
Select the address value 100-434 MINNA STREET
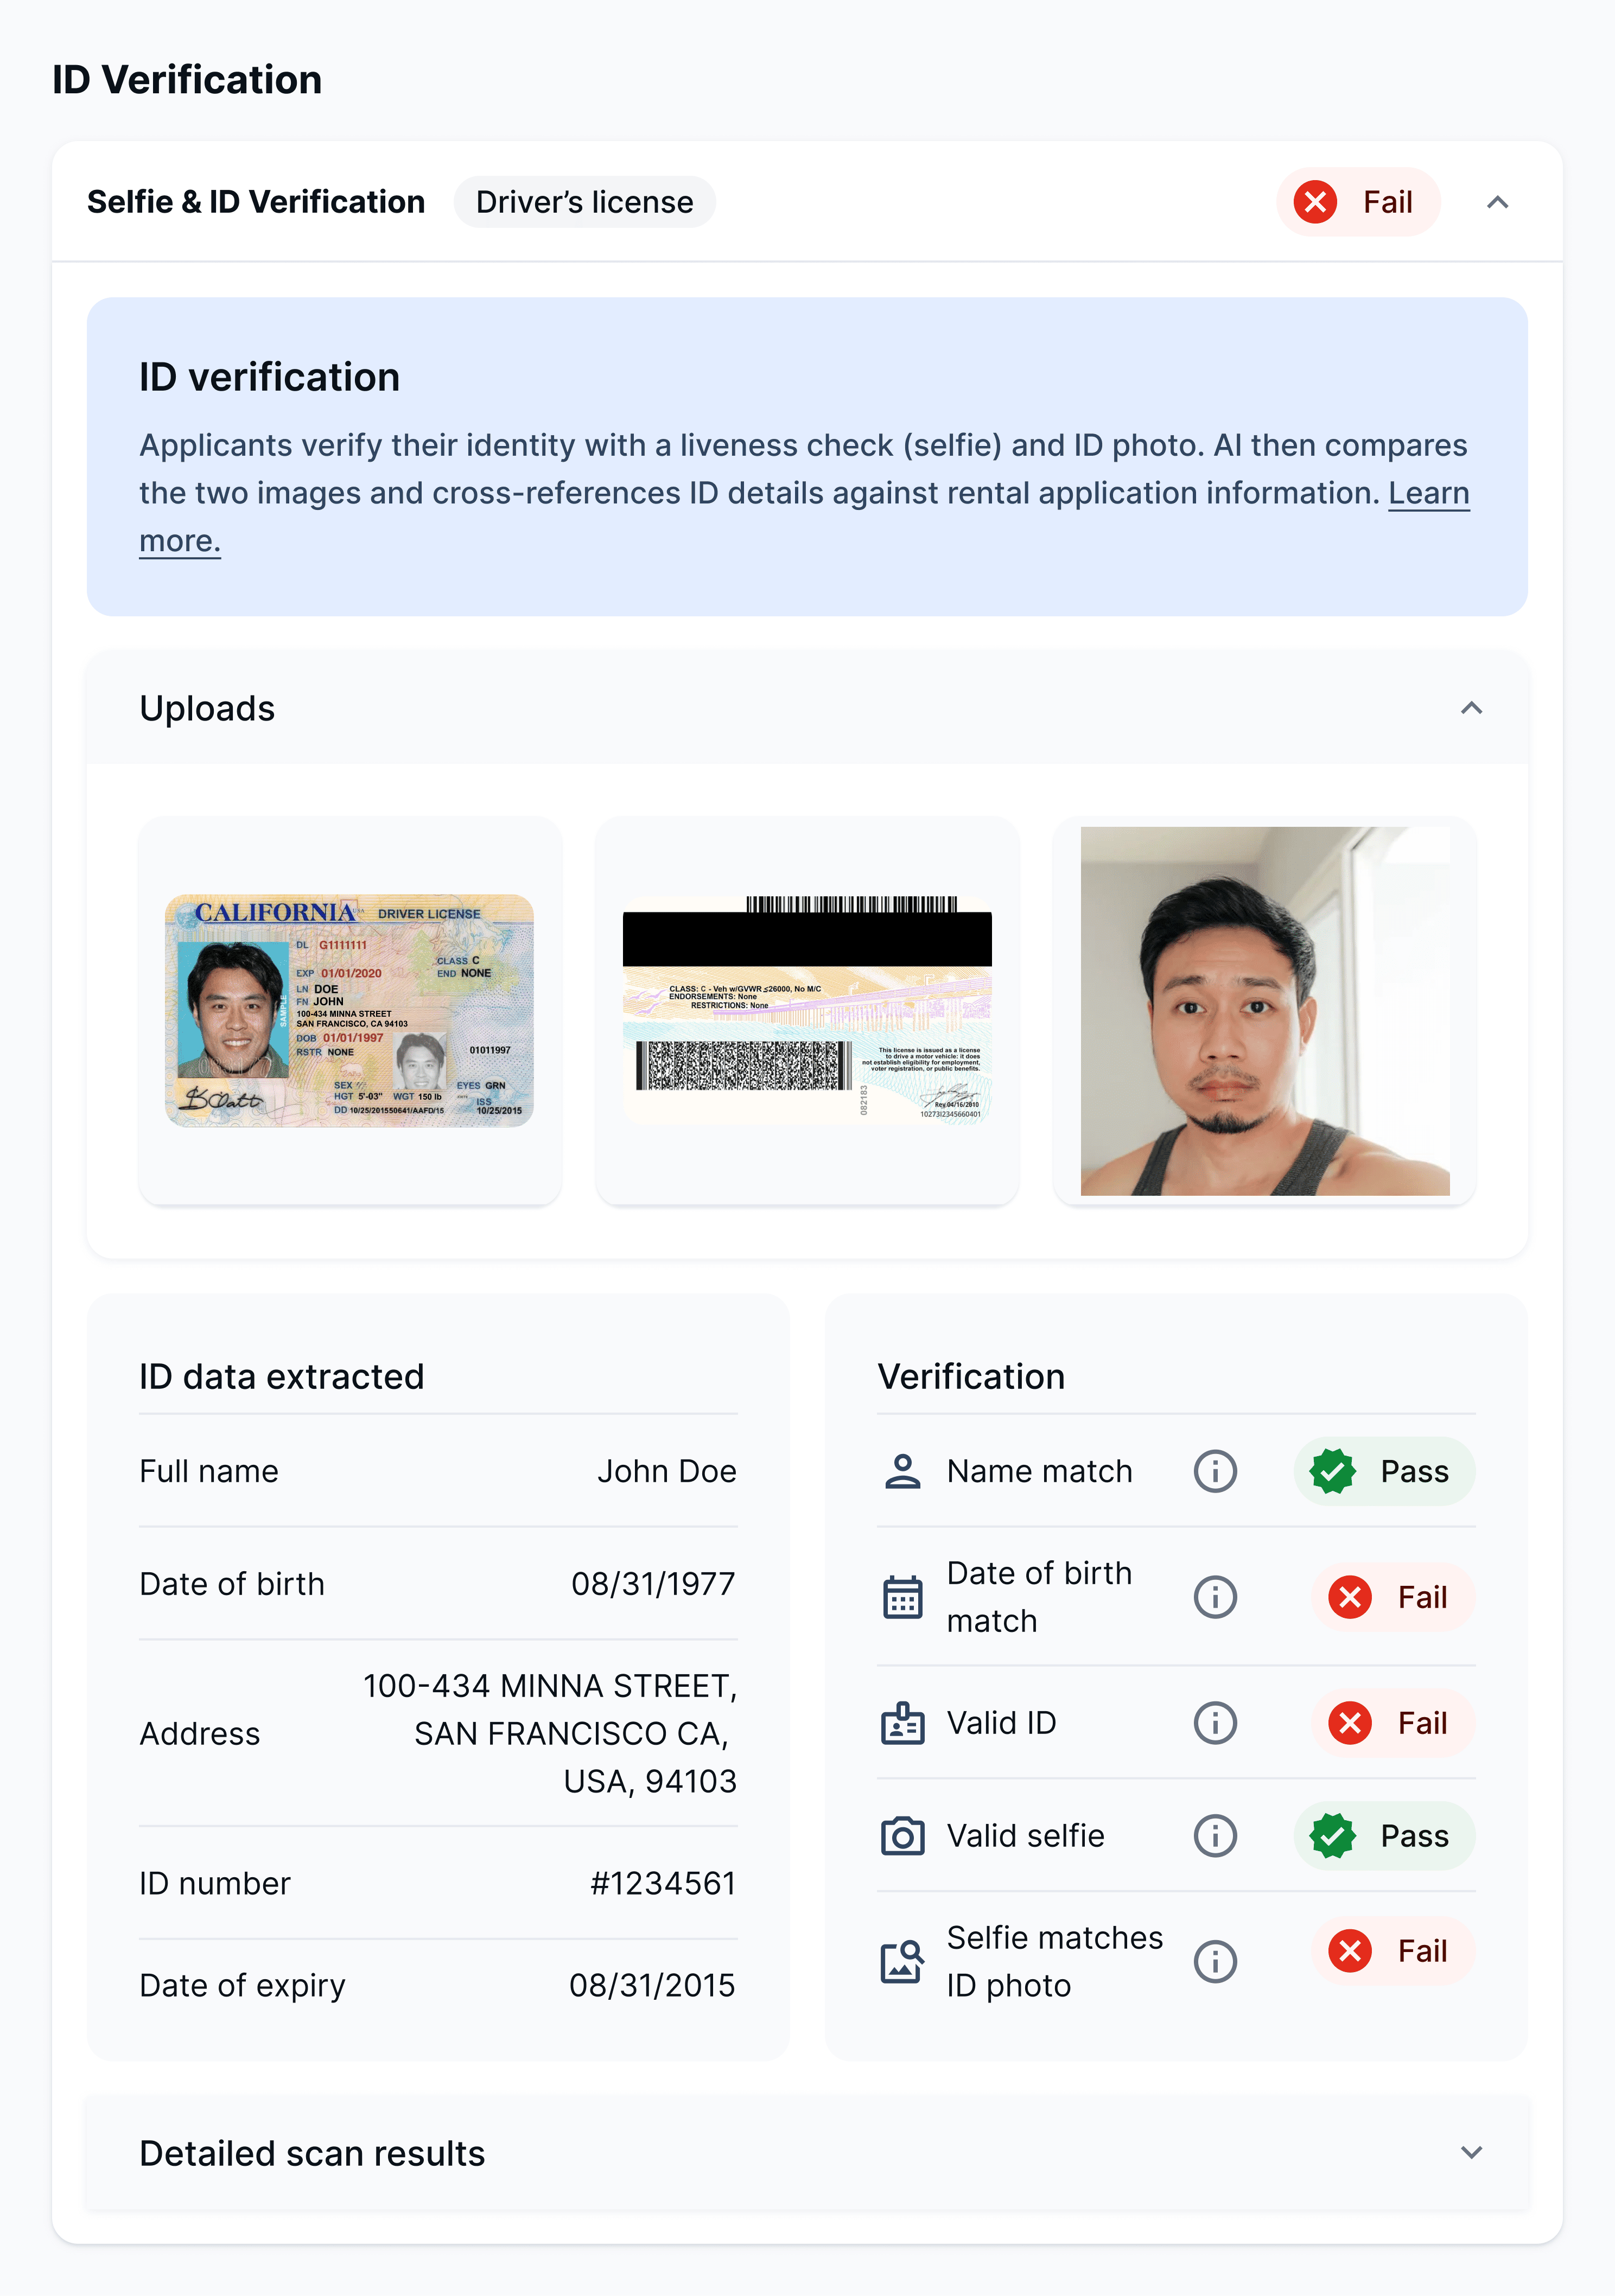coord(550,1687)
